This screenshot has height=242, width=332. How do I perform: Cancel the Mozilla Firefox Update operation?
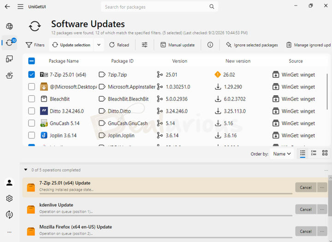[x=306, y=231]
